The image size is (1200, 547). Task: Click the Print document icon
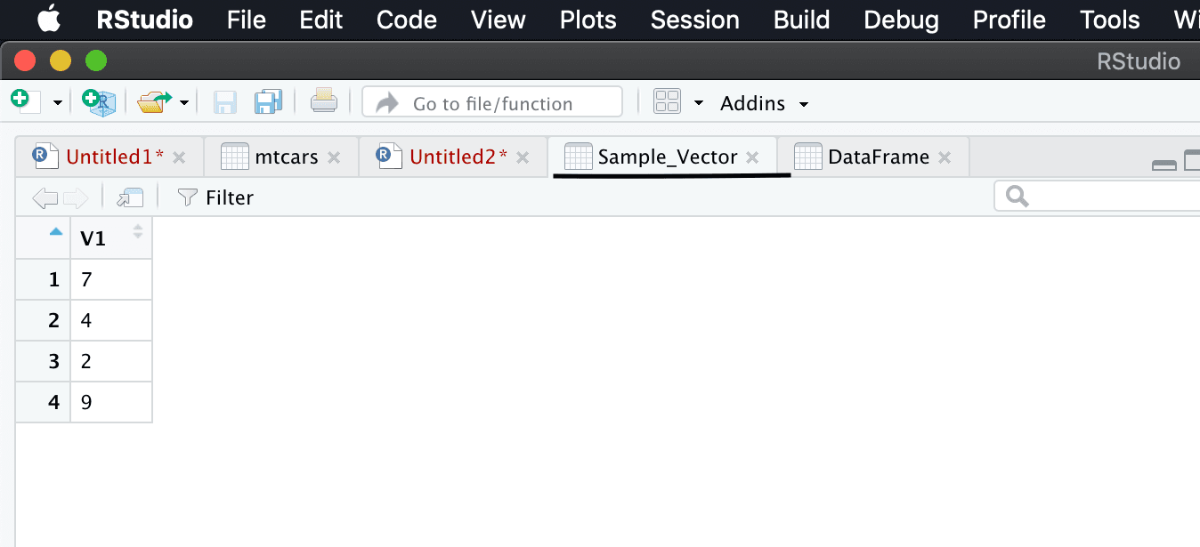[x=323, y=102]
